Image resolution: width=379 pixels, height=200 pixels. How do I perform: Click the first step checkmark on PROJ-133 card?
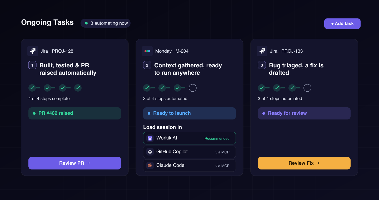coord(262,88)
